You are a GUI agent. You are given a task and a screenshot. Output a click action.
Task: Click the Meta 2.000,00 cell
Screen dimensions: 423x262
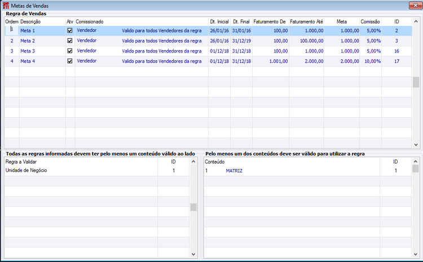(342, 61)
